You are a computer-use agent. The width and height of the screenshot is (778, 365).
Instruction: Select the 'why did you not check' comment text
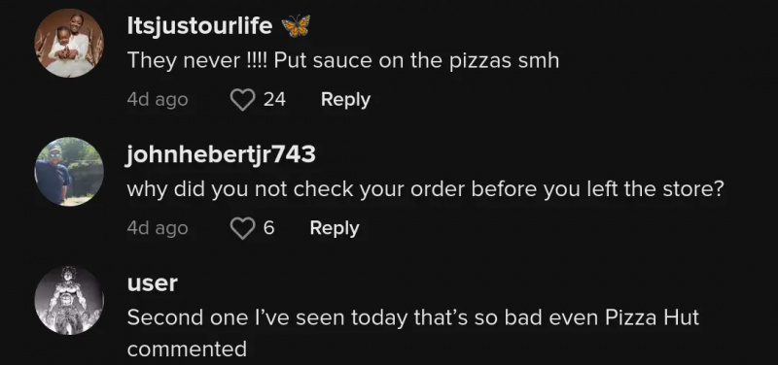426,189
